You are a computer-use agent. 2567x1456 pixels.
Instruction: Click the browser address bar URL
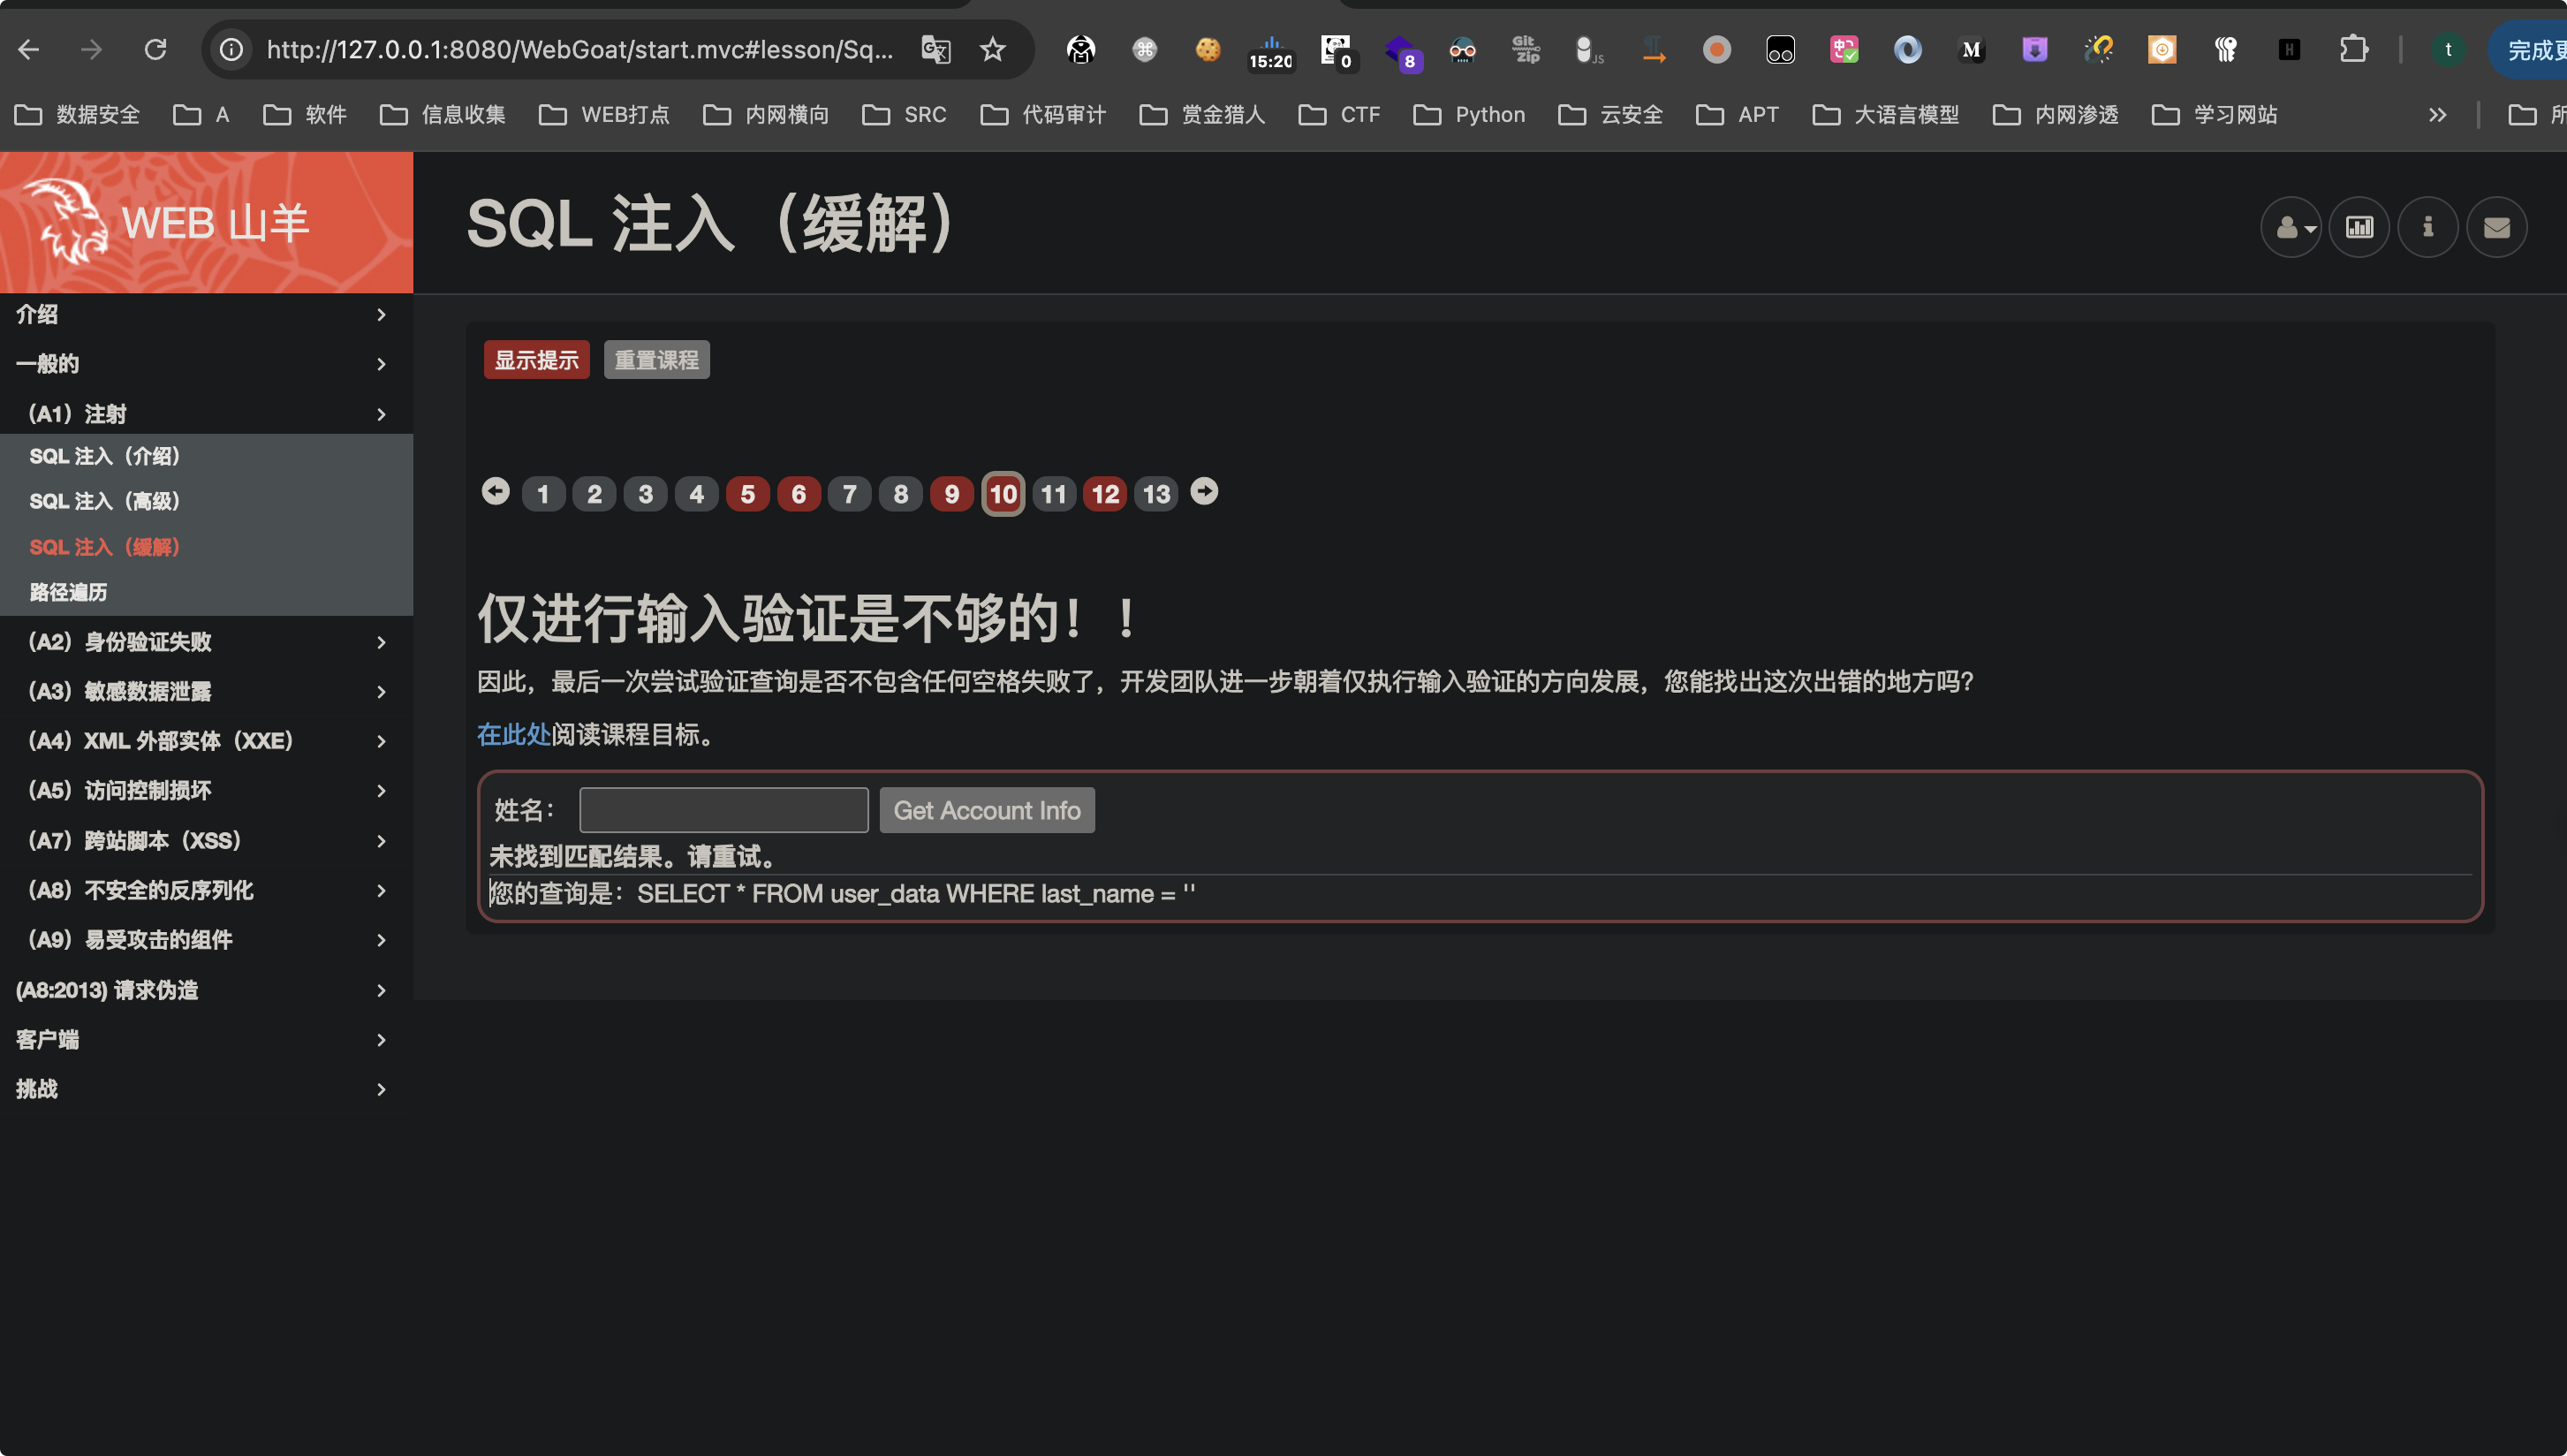579,49
